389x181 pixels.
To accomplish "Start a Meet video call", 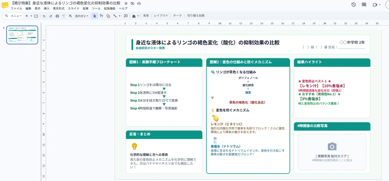I will pyautogui.click(x=375, y=5).
